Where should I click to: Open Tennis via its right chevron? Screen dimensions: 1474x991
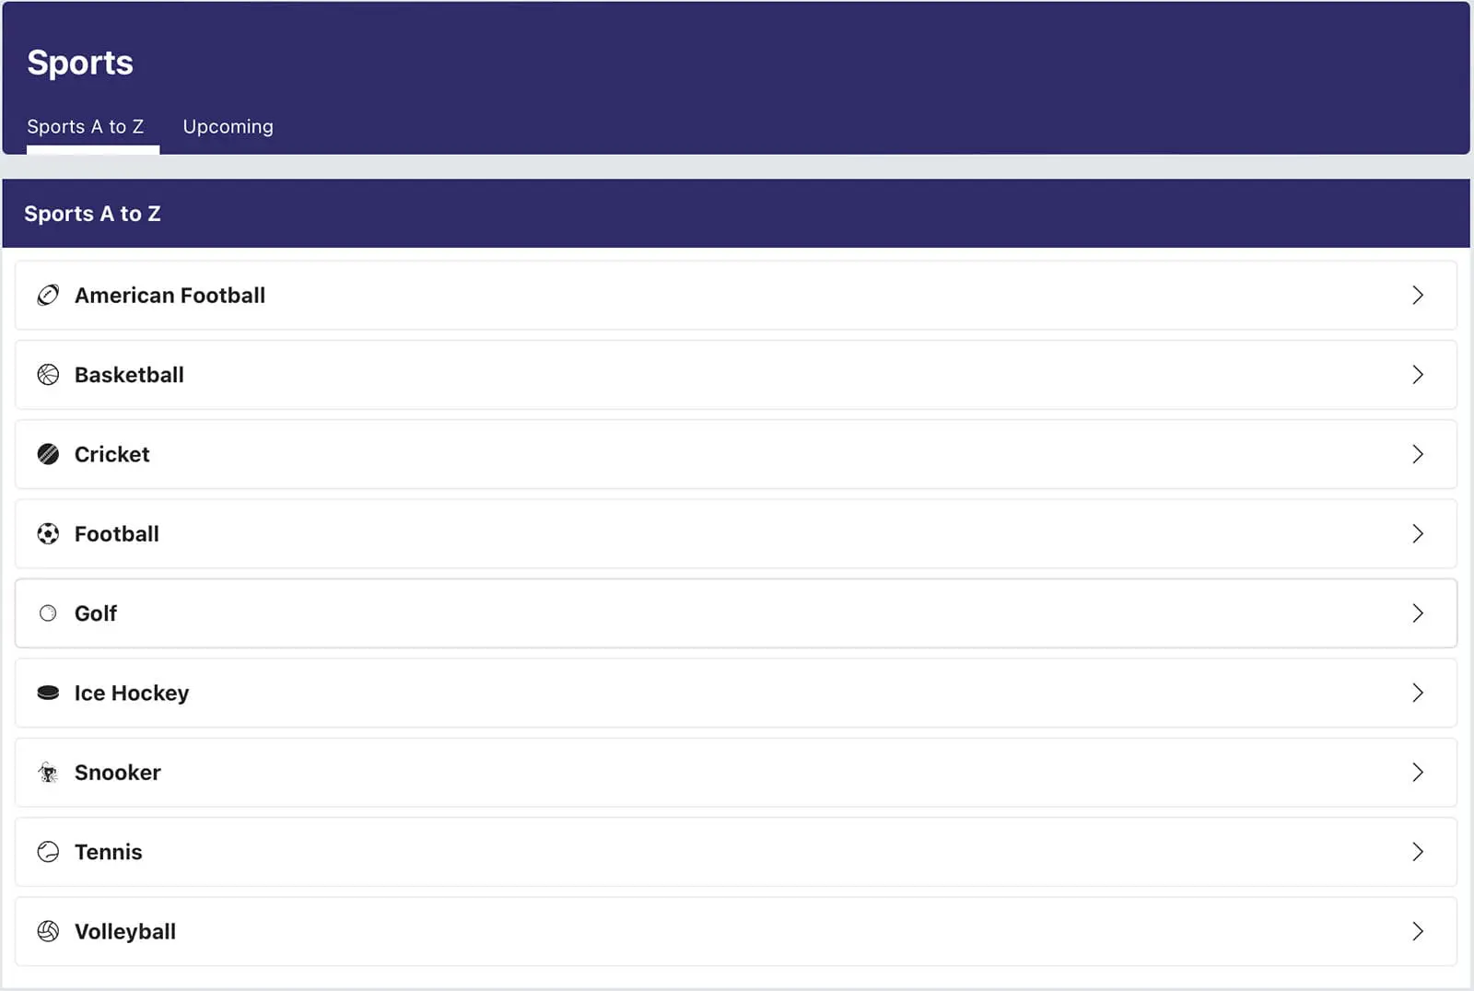pyautogui.click(x=1418, y=852)
